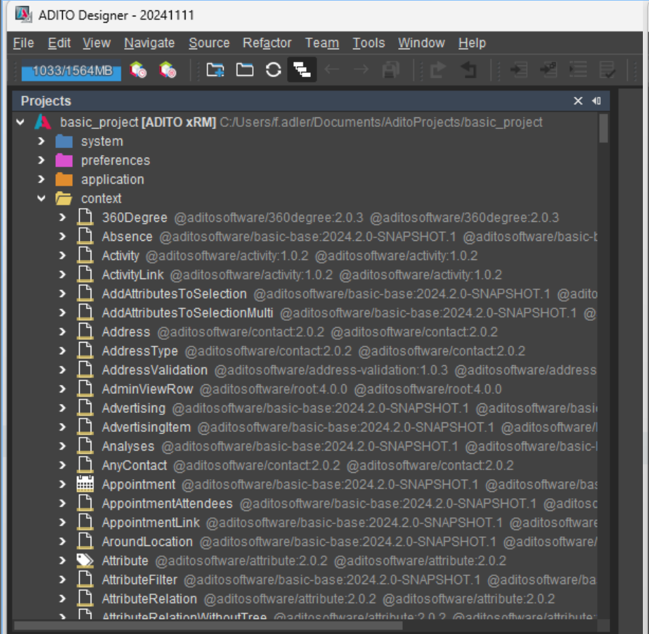This screenshot has width=649, height=634.
Task: Click the second profiling clock icon
Action: coord(167,70)
